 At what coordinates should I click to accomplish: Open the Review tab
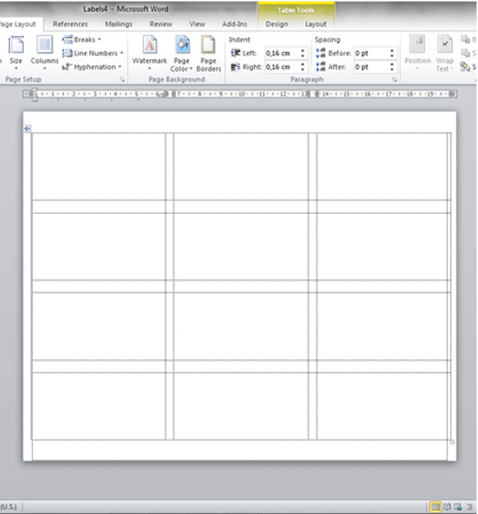pyautogui.click(x=160, y=24)
